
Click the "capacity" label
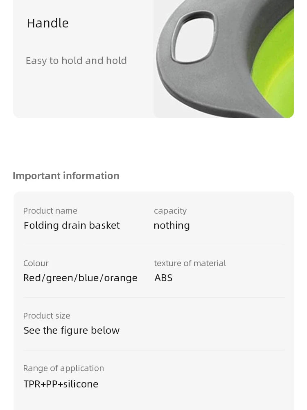(x=170, y=211)
